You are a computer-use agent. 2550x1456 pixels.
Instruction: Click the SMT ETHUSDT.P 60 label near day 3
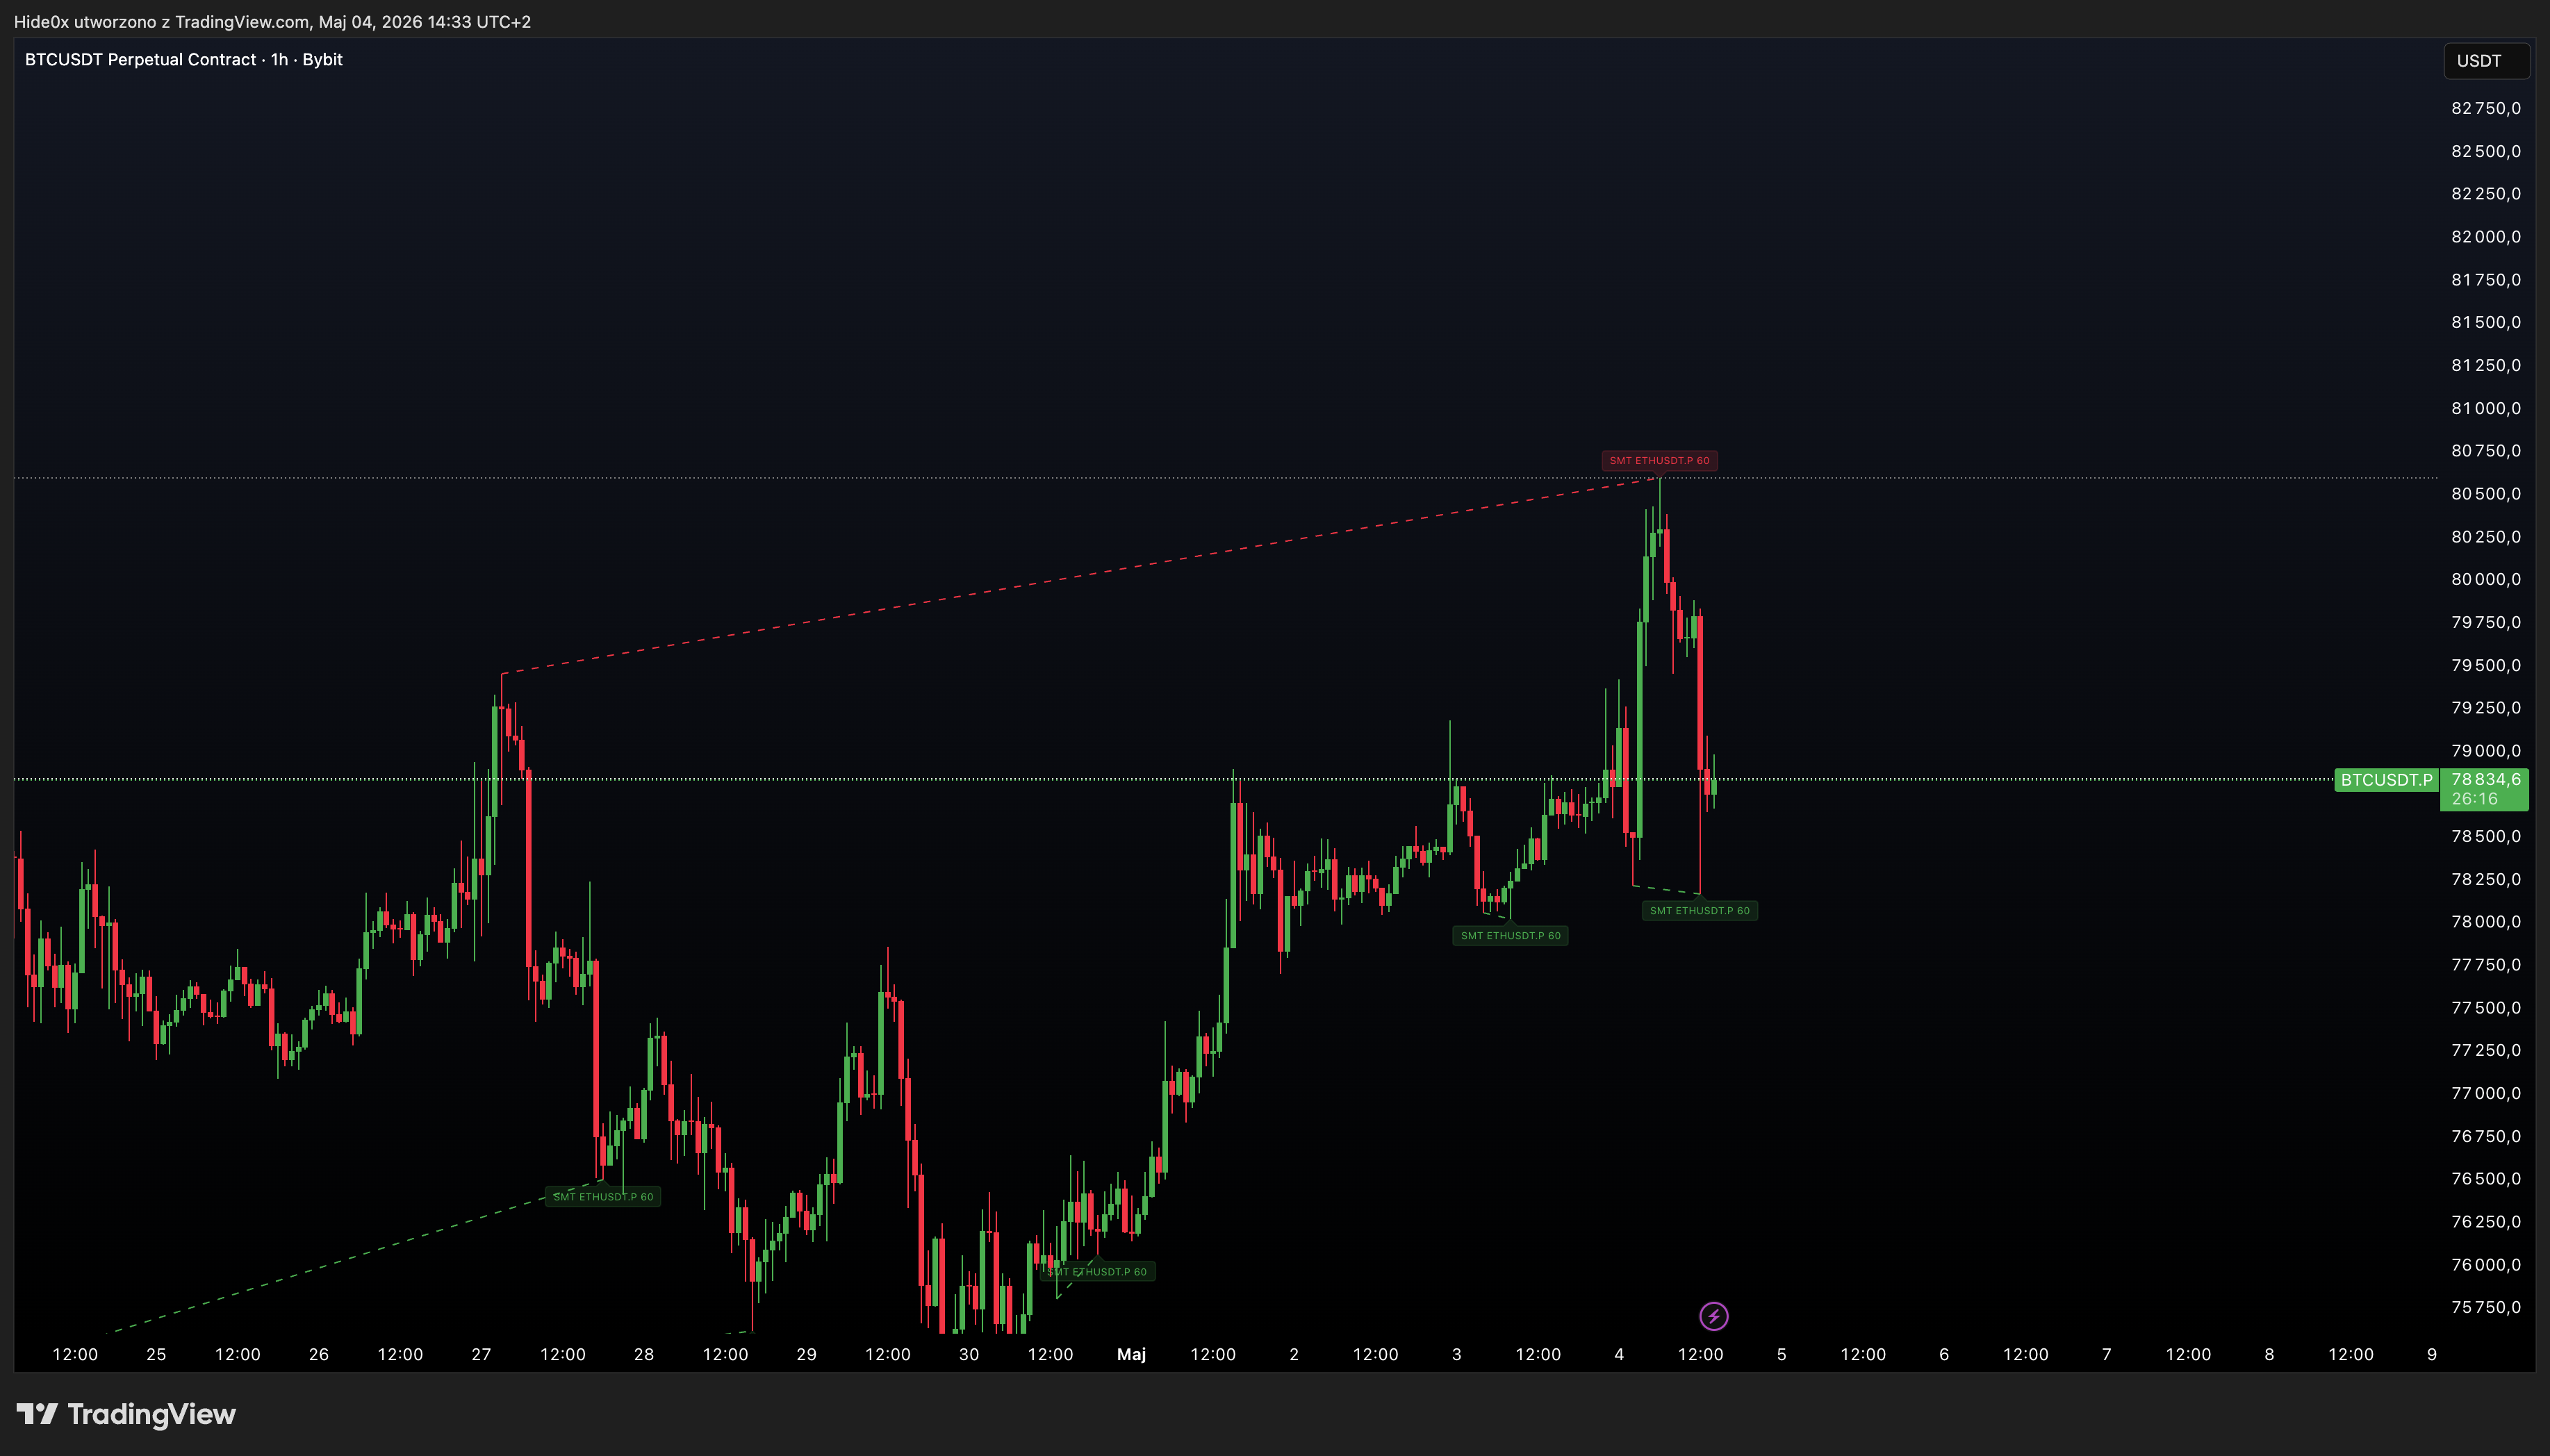(x=1510, y=936)
